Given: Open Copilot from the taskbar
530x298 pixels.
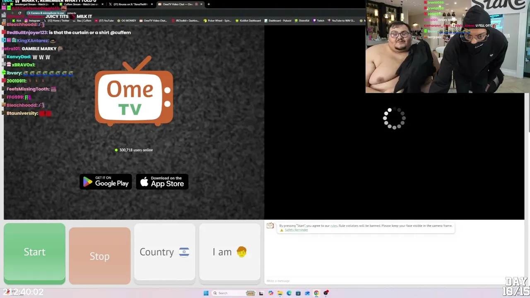Looking at the screenshot, I should click(x=271, y=293).
